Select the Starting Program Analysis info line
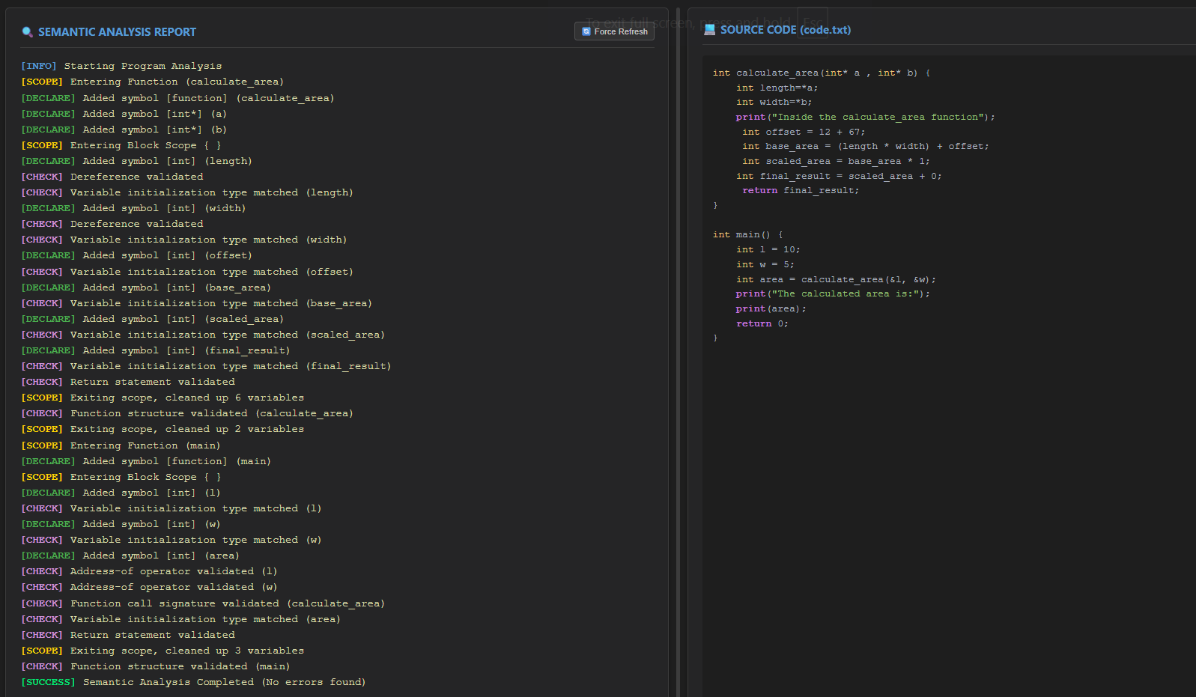The image size is (1196, 697). pyautogui.click(x=121, y=66)
